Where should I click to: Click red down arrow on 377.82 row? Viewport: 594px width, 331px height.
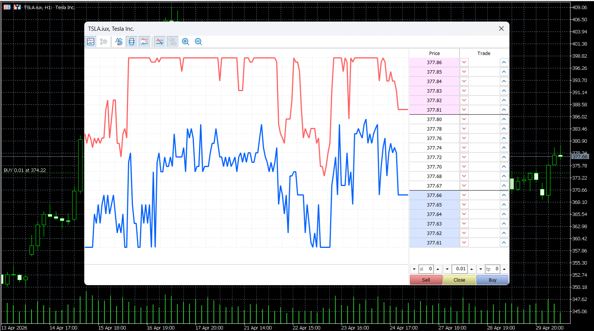pyautogui.click(x=464, y=100)
